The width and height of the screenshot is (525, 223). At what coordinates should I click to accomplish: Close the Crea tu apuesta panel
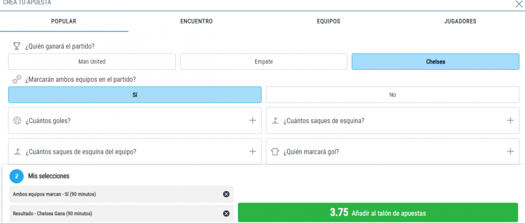coord(518,3)
